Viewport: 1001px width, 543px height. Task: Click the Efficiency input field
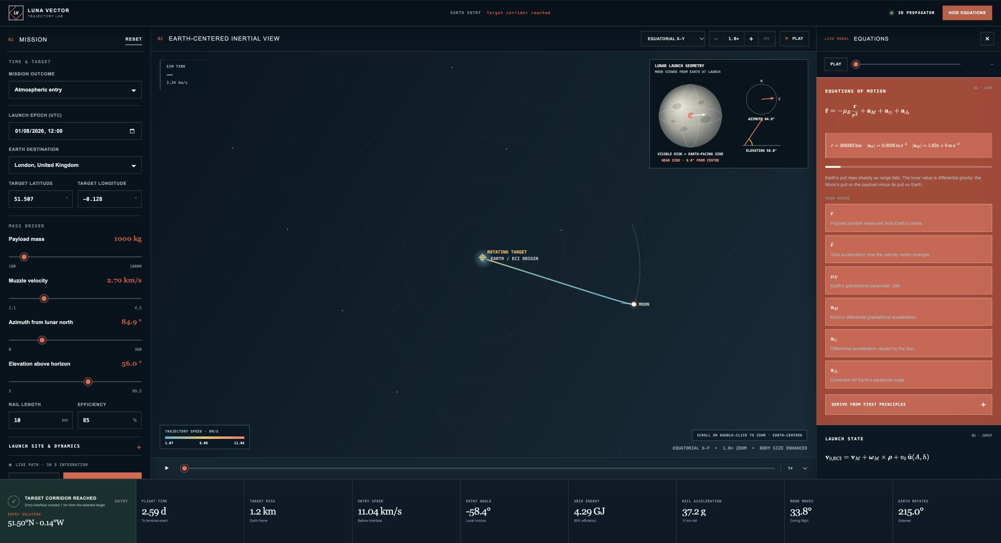(x=110, y=420)
